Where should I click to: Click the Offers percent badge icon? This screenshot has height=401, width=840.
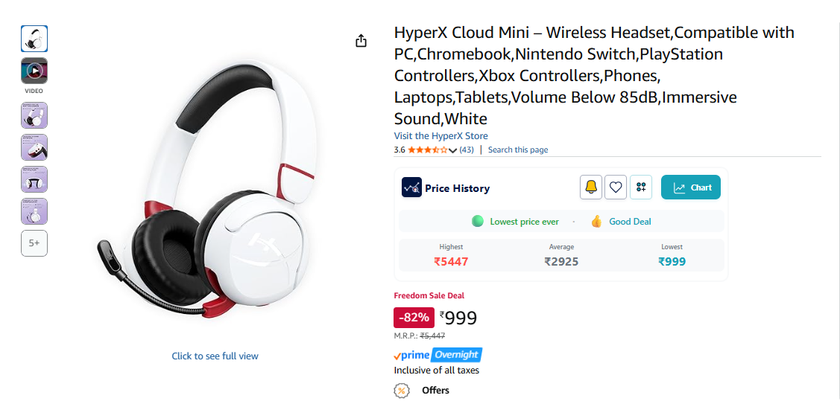402,391
